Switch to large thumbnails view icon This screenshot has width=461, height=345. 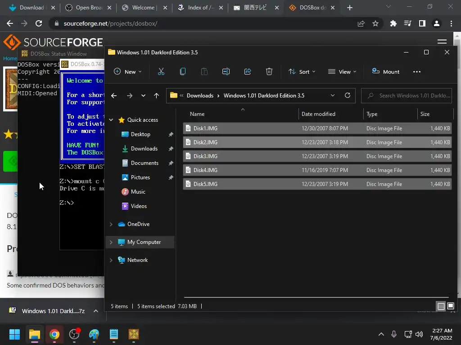450,306
